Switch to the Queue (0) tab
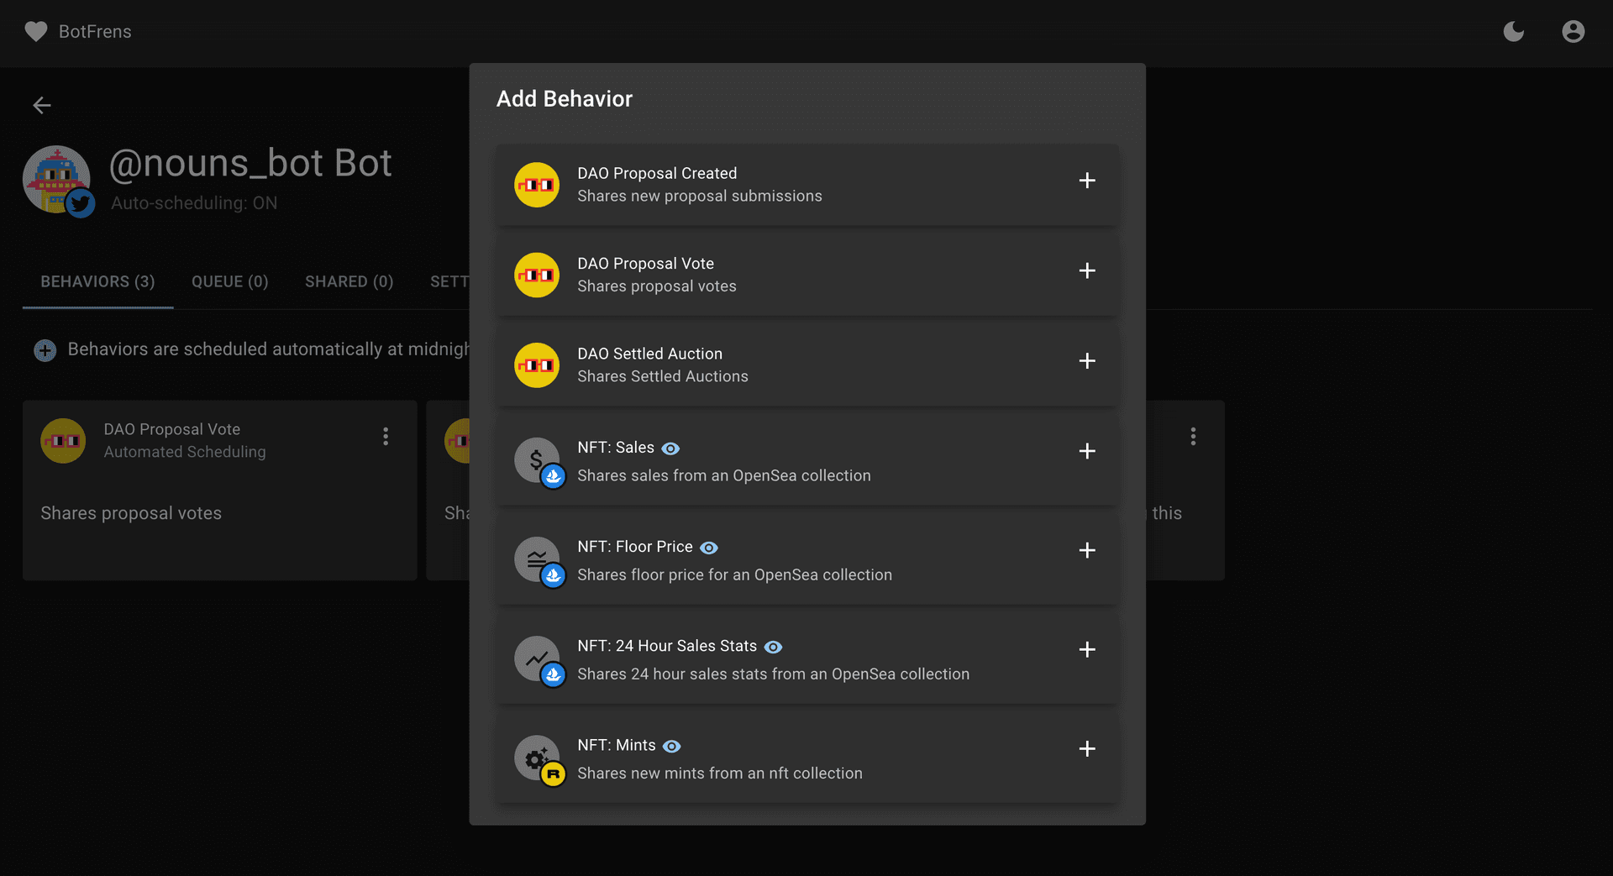This screenshot has width=1613, height=876. pyautogui.click(x=229, y=281)
